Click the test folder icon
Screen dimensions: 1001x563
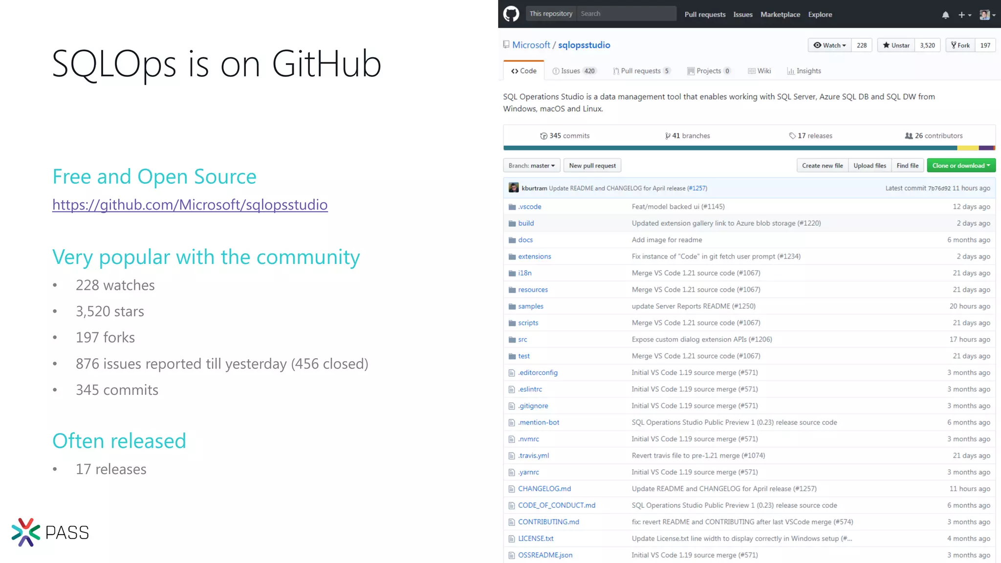click(x=512, y=356)
